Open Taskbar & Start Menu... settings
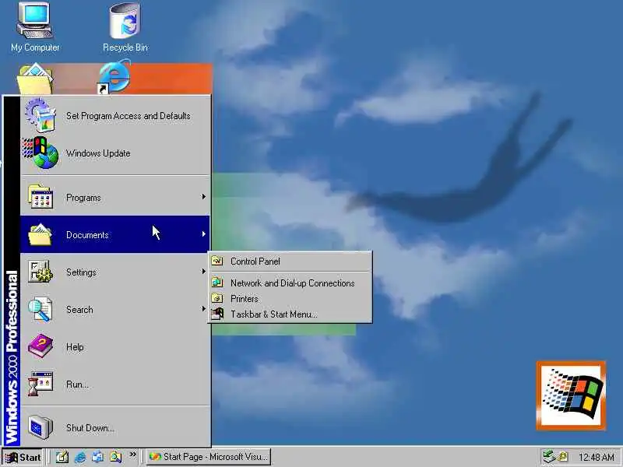Screen dimensions: 623x467 pyautogui.click(x=290, y=314)
